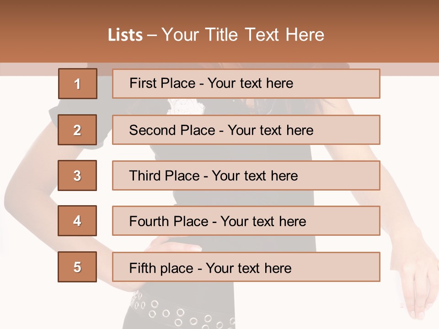Select the hand resting on the hip
This screenshot has height=329, width=439.
click(x=178, y=246)
